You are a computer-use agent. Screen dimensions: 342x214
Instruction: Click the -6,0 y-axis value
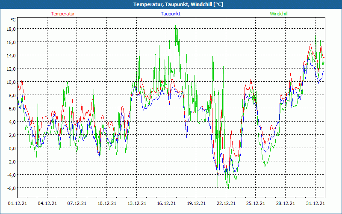click(12, 188)
